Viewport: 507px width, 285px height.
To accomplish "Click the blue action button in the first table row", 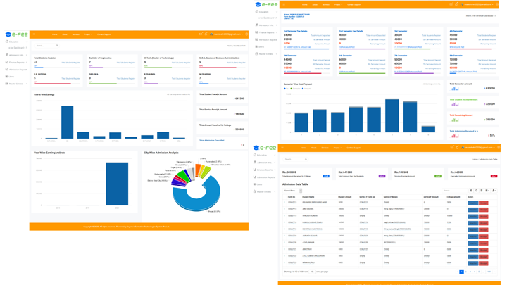I will click(x=472, y=203).
